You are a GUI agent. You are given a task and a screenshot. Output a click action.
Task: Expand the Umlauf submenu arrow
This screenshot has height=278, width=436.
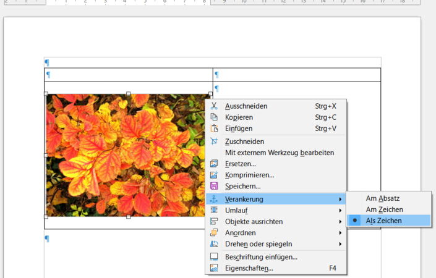click(340, 211)
